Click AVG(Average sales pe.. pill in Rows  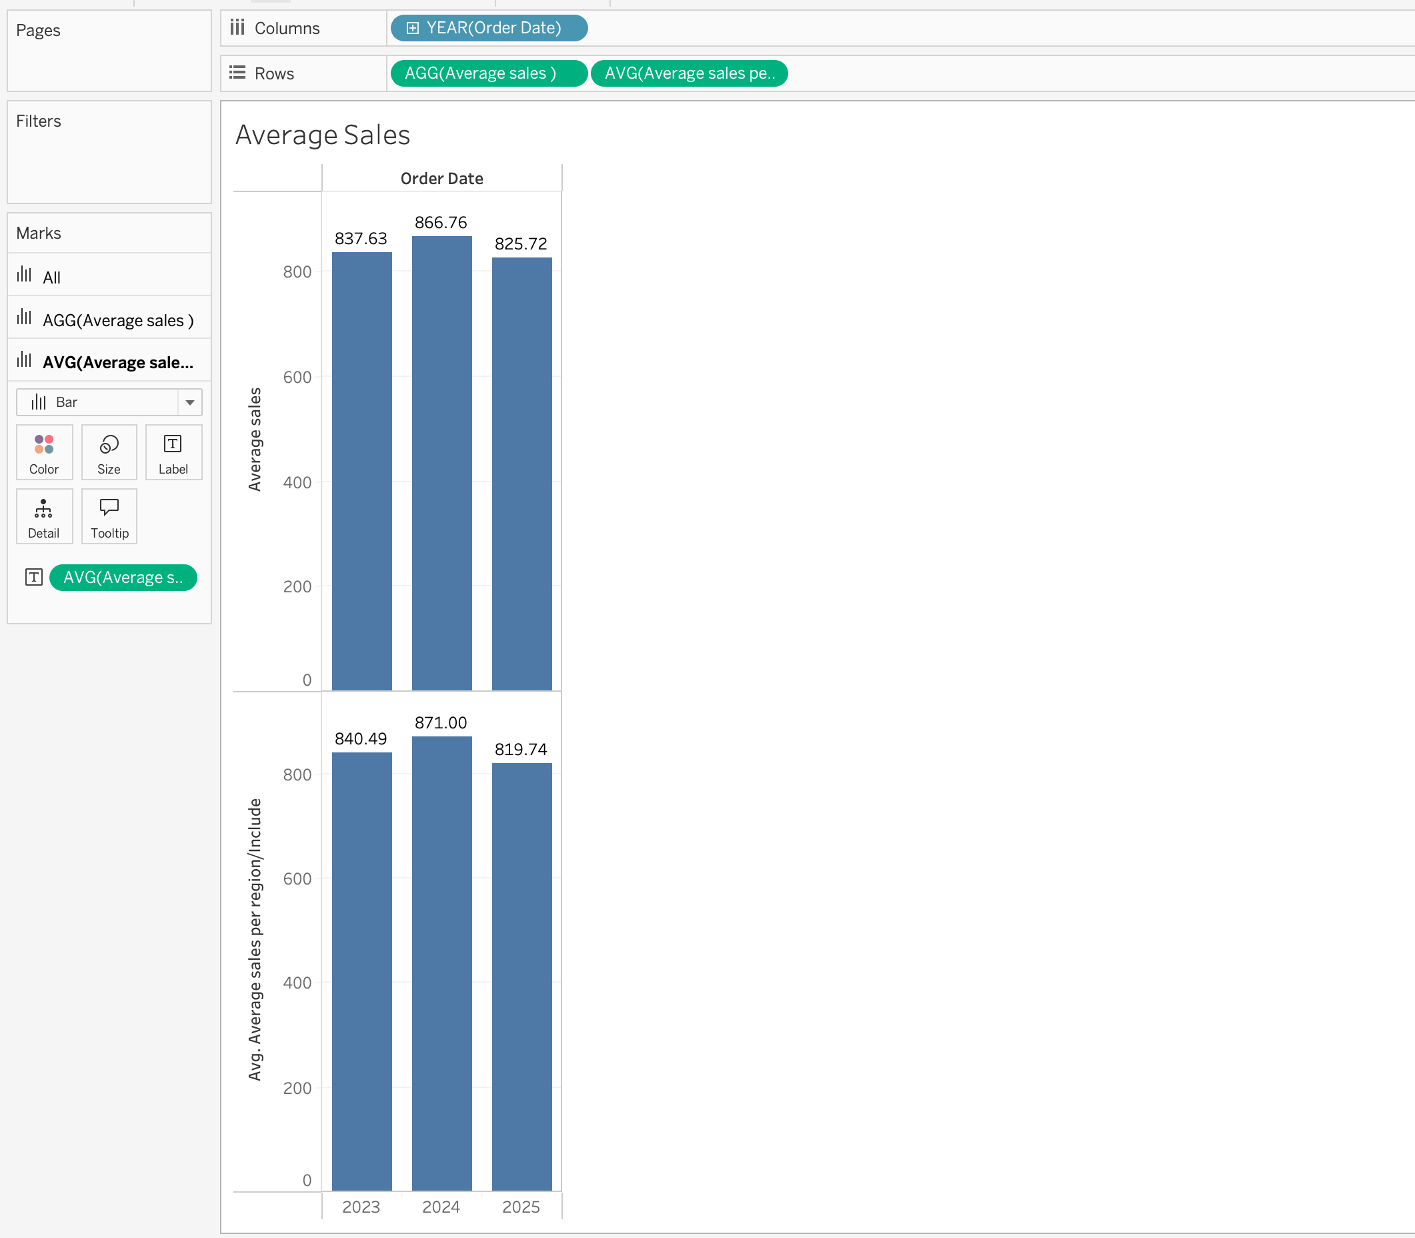pos(689,73)
